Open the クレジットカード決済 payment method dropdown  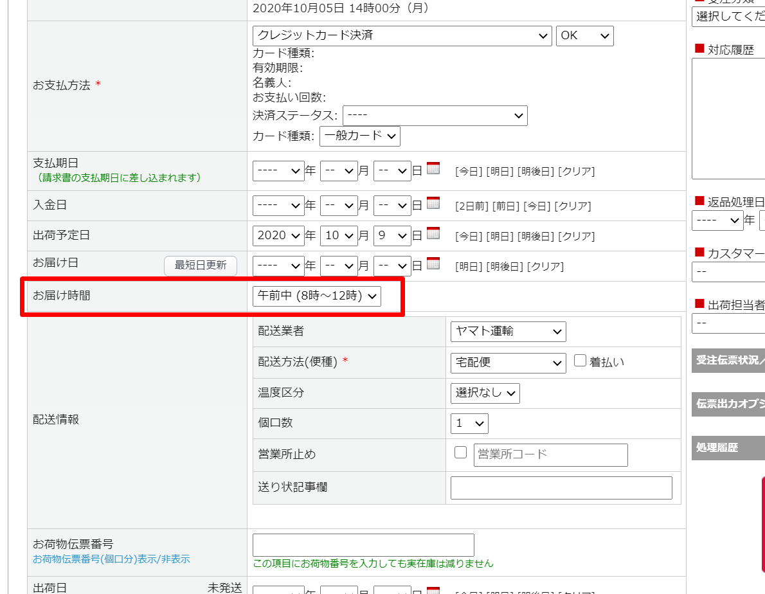point(402,36)
